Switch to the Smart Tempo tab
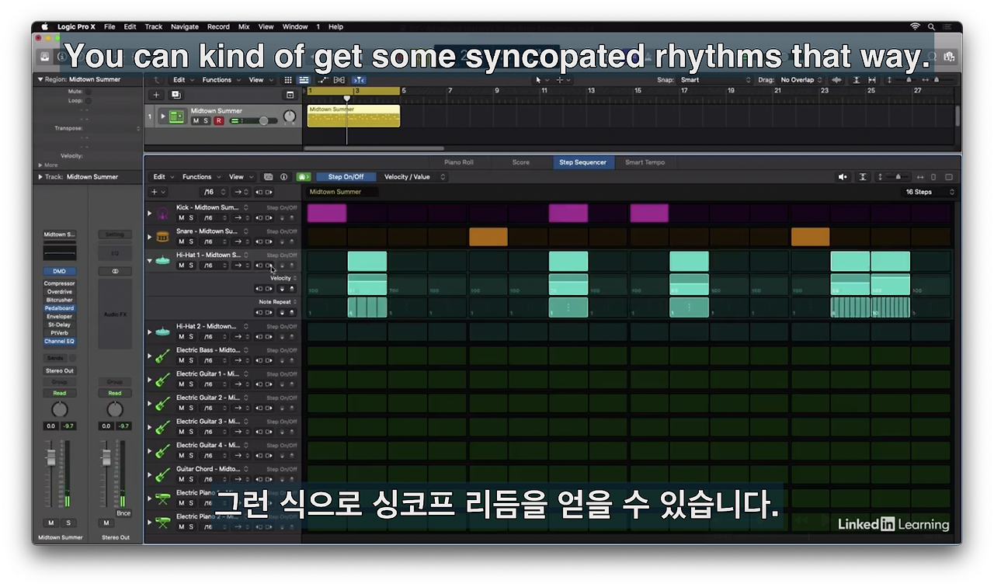Screen dimensions: 994x587 click(x=645, y=162)
